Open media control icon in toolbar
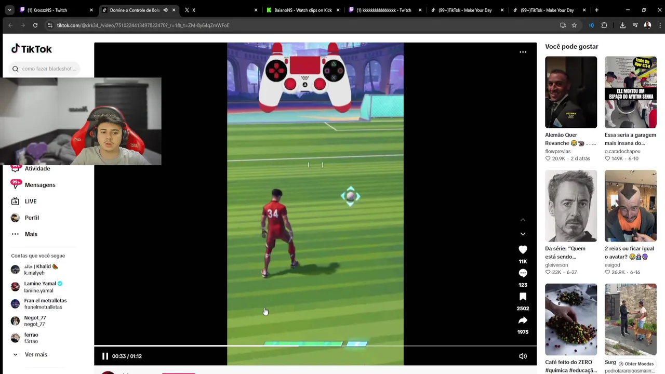Image resolution: width=665 pixels, height=374 pixels. pyautogui.click(x=635, y=25)
